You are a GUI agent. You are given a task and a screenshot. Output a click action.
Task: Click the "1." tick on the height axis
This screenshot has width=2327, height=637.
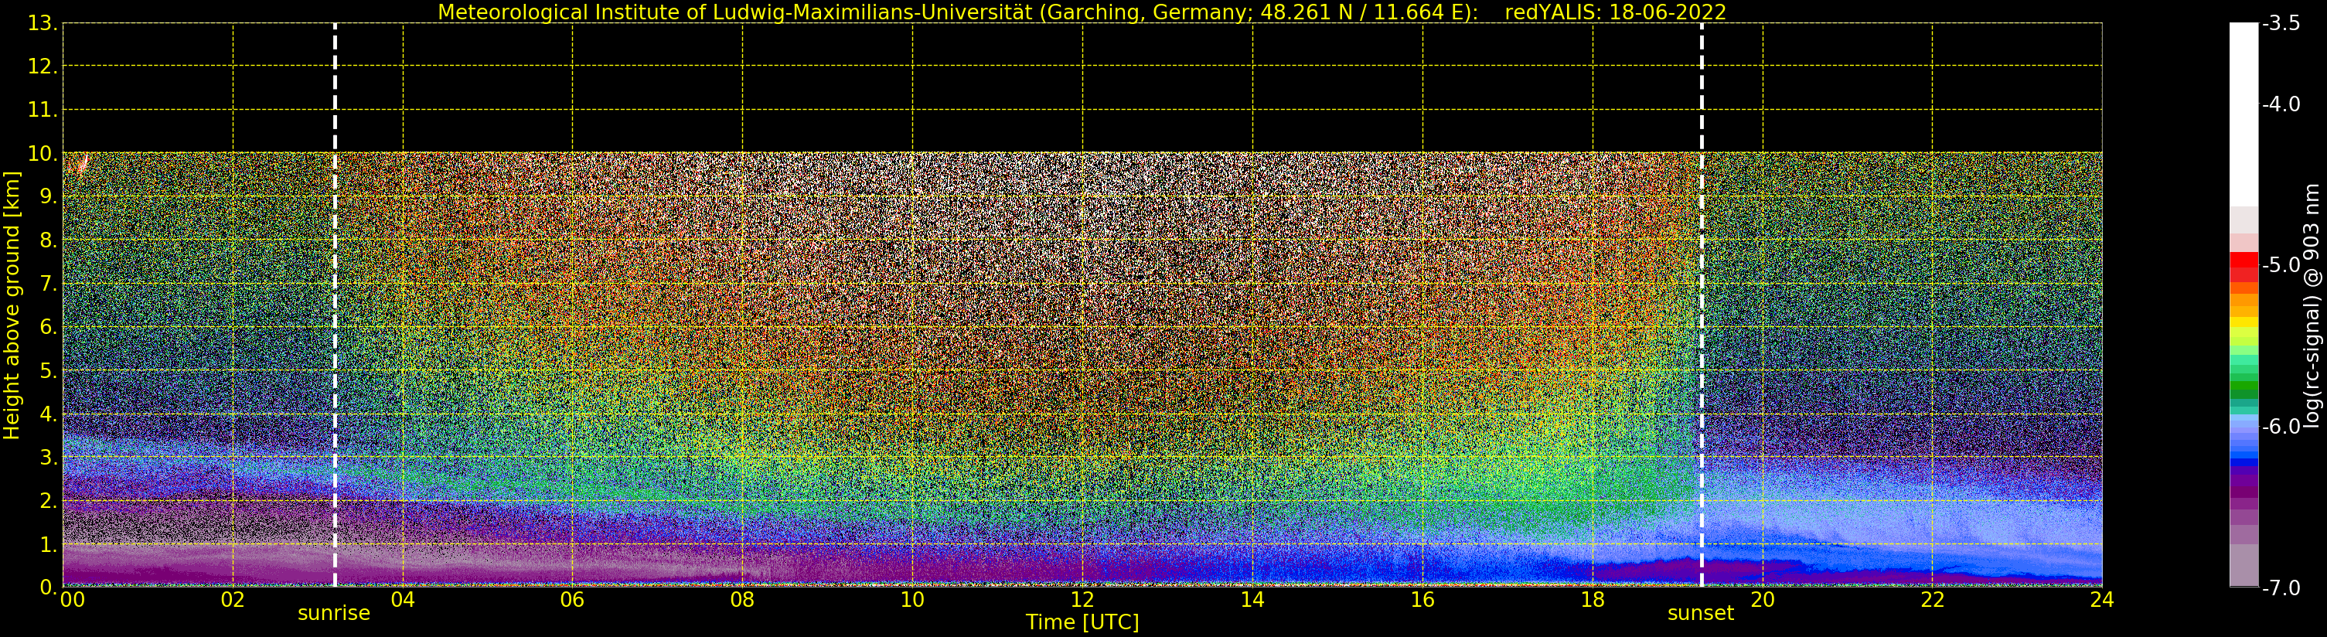click(x=49, y=544)
